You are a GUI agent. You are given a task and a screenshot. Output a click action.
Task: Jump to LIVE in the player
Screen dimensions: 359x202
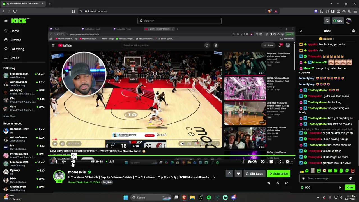(x=110, y=162)
